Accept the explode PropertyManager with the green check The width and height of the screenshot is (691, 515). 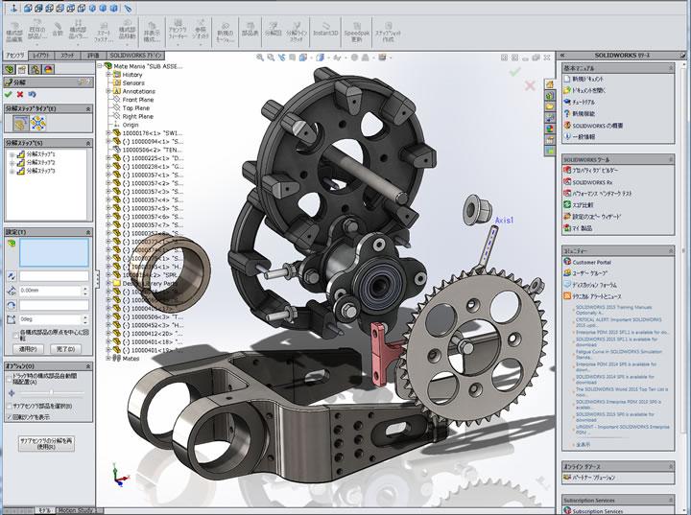point(8,94)
